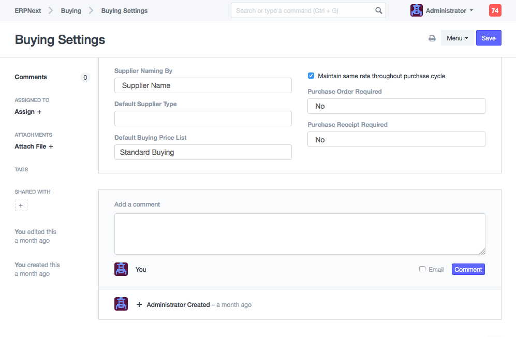Click the print icon
Screen dimensions: 516x337
(432, 38)
